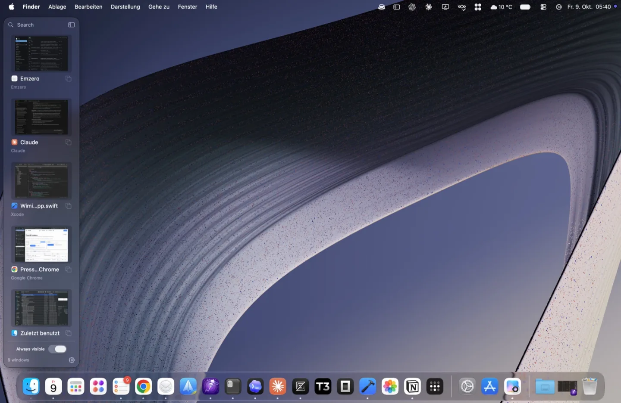This screenshot has height=403, width=621.
Task: Select the Wimi...pp.swift window title
Action: click(39, 206)
